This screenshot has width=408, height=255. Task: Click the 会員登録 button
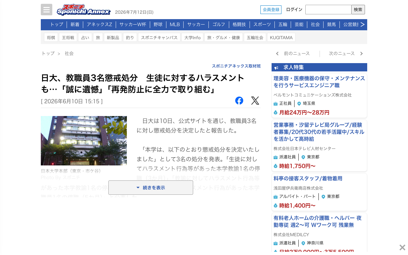[271, 10]
